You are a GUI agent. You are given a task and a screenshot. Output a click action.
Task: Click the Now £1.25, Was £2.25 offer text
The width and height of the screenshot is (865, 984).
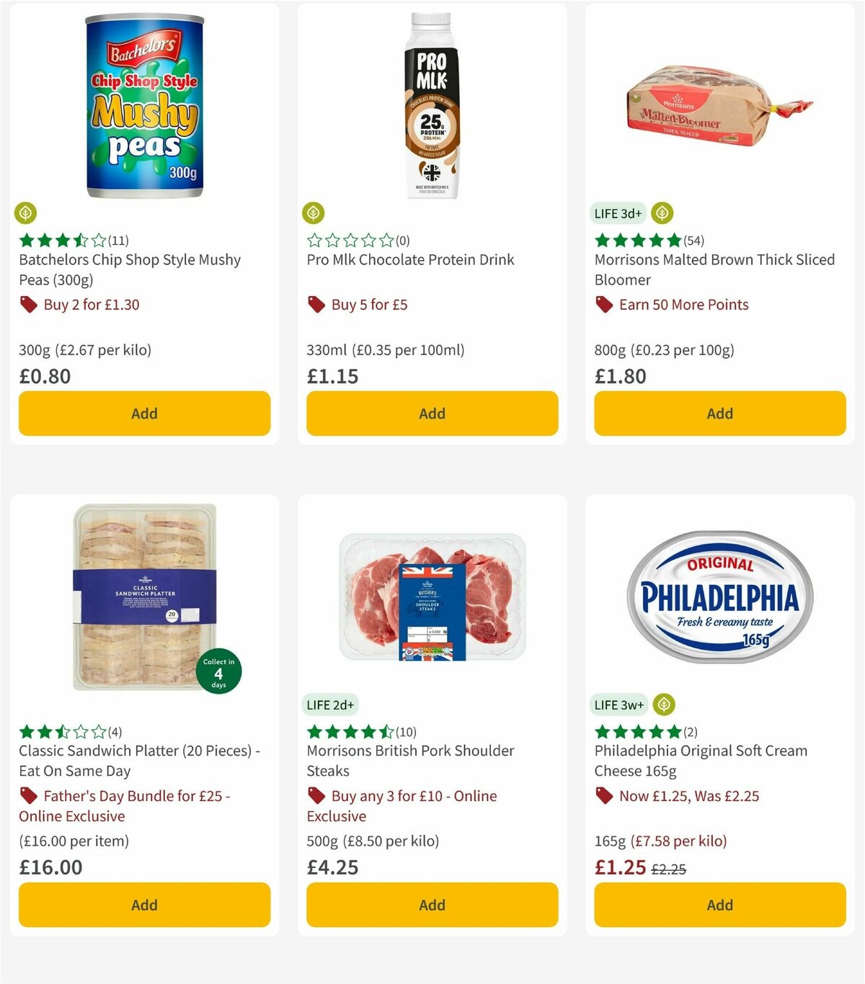tap(688, 796)
